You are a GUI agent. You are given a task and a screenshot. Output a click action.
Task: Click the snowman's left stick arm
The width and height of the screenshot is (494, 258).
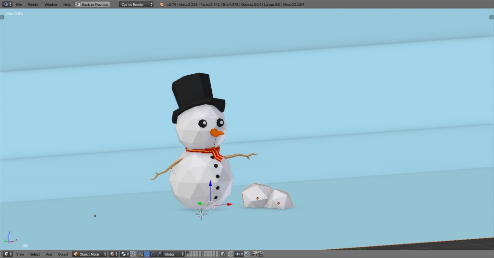pyautogui.click(x=241, y=156)
